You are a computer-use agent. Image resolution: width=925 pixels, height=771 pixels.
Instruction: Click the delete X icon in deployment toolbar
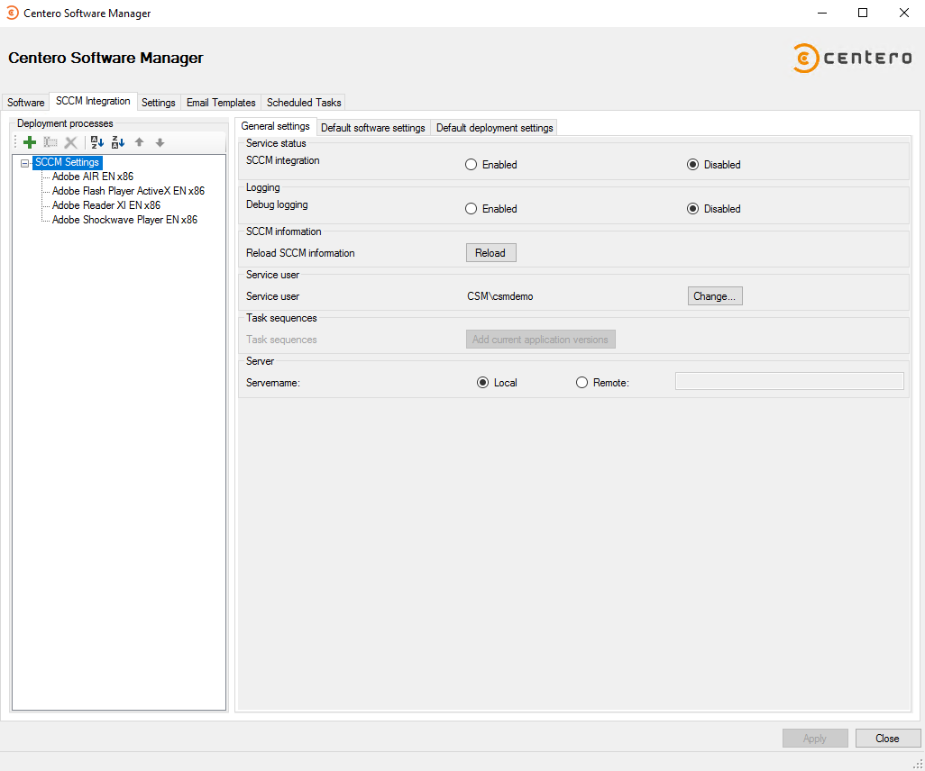click(x=71, y=142)
